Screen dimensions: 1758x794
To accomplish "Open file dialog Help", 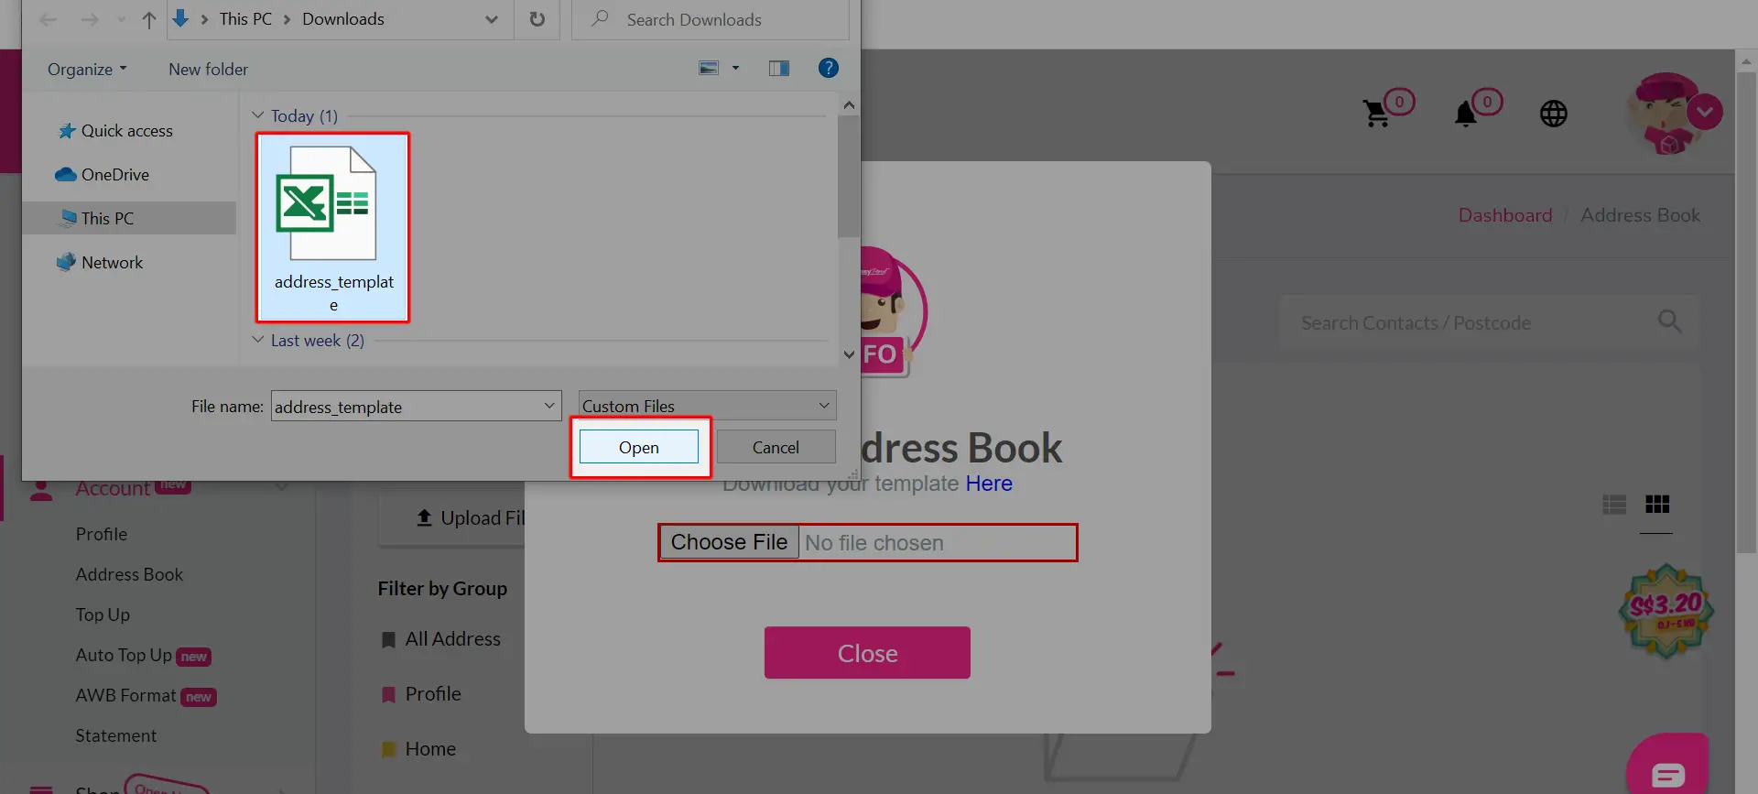I will [x=829, y=68].
